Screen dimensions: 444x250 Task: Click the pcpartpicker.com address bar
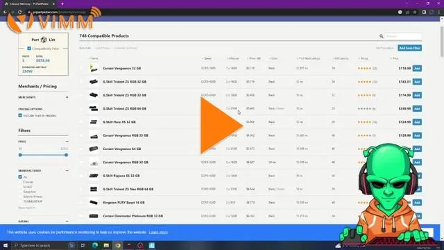click(210, 12)
